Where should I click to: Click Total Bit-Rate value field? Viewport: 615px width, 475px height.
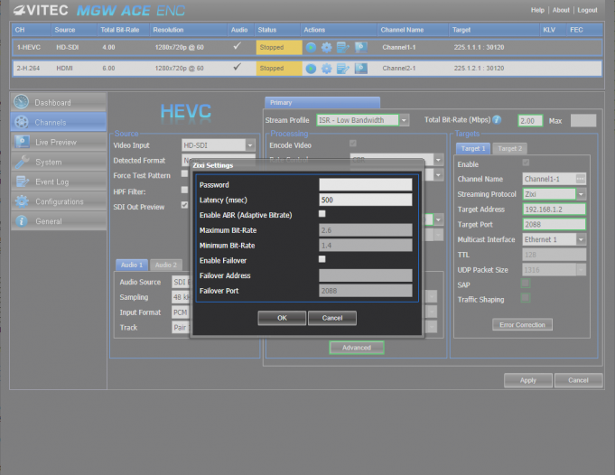click(x=530, y=121)
